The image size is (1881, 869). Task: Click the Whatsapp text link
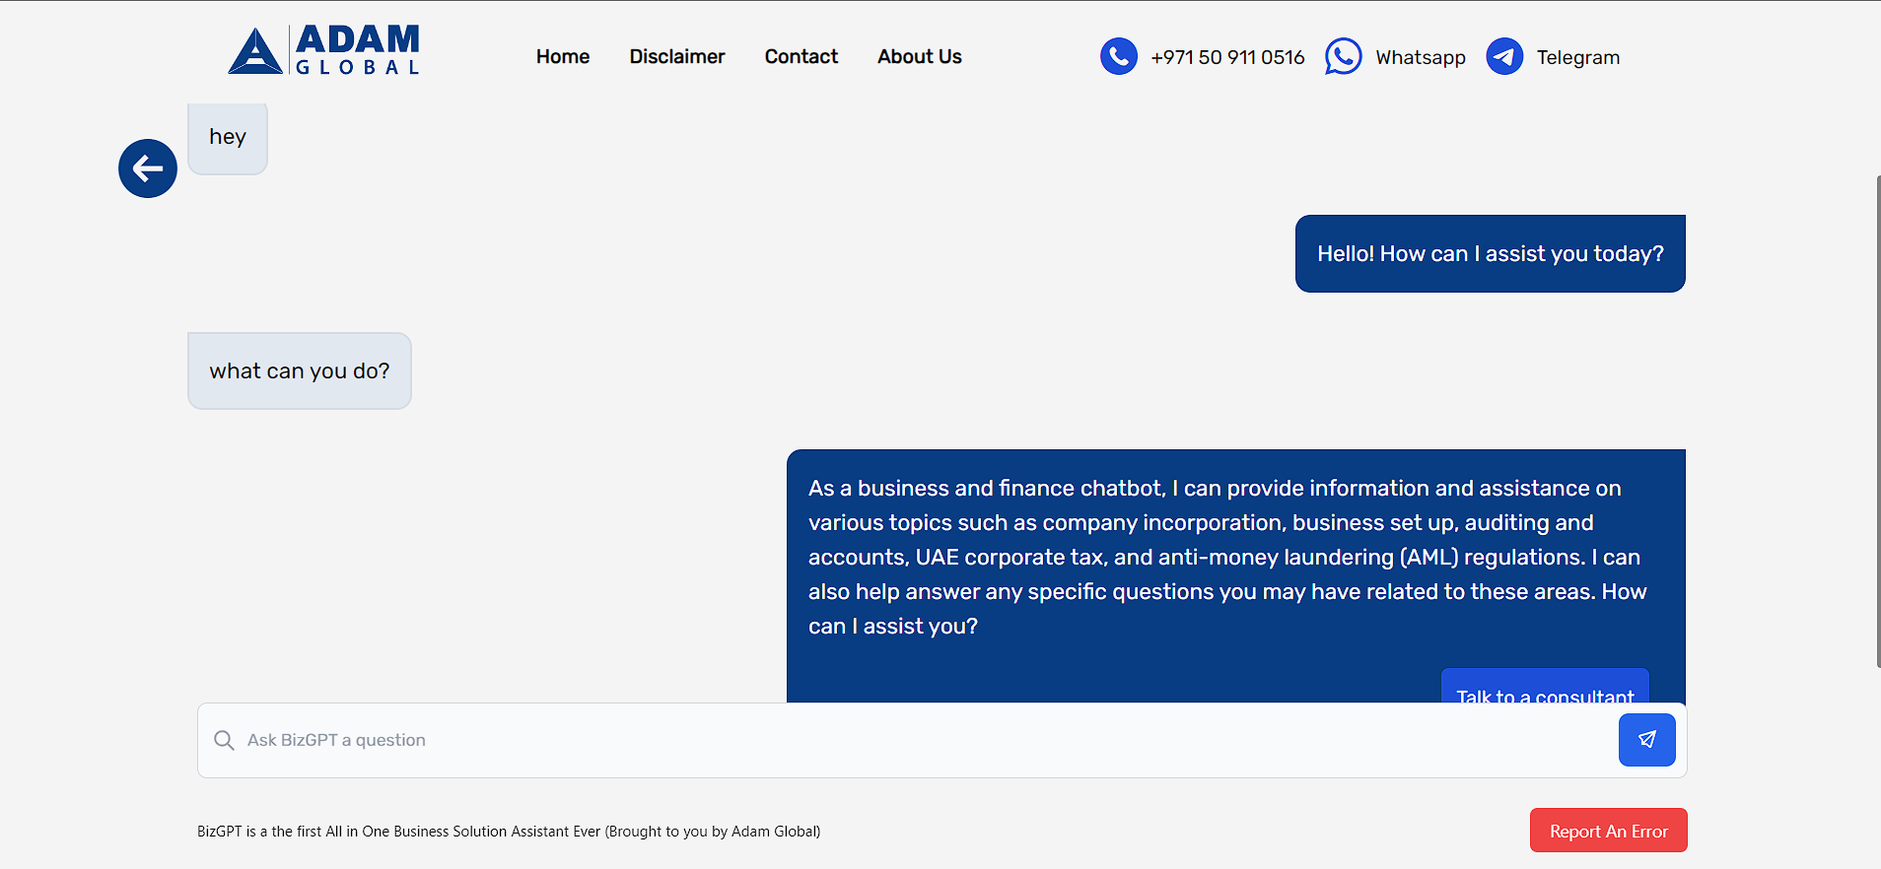[x=1421, y=57]
